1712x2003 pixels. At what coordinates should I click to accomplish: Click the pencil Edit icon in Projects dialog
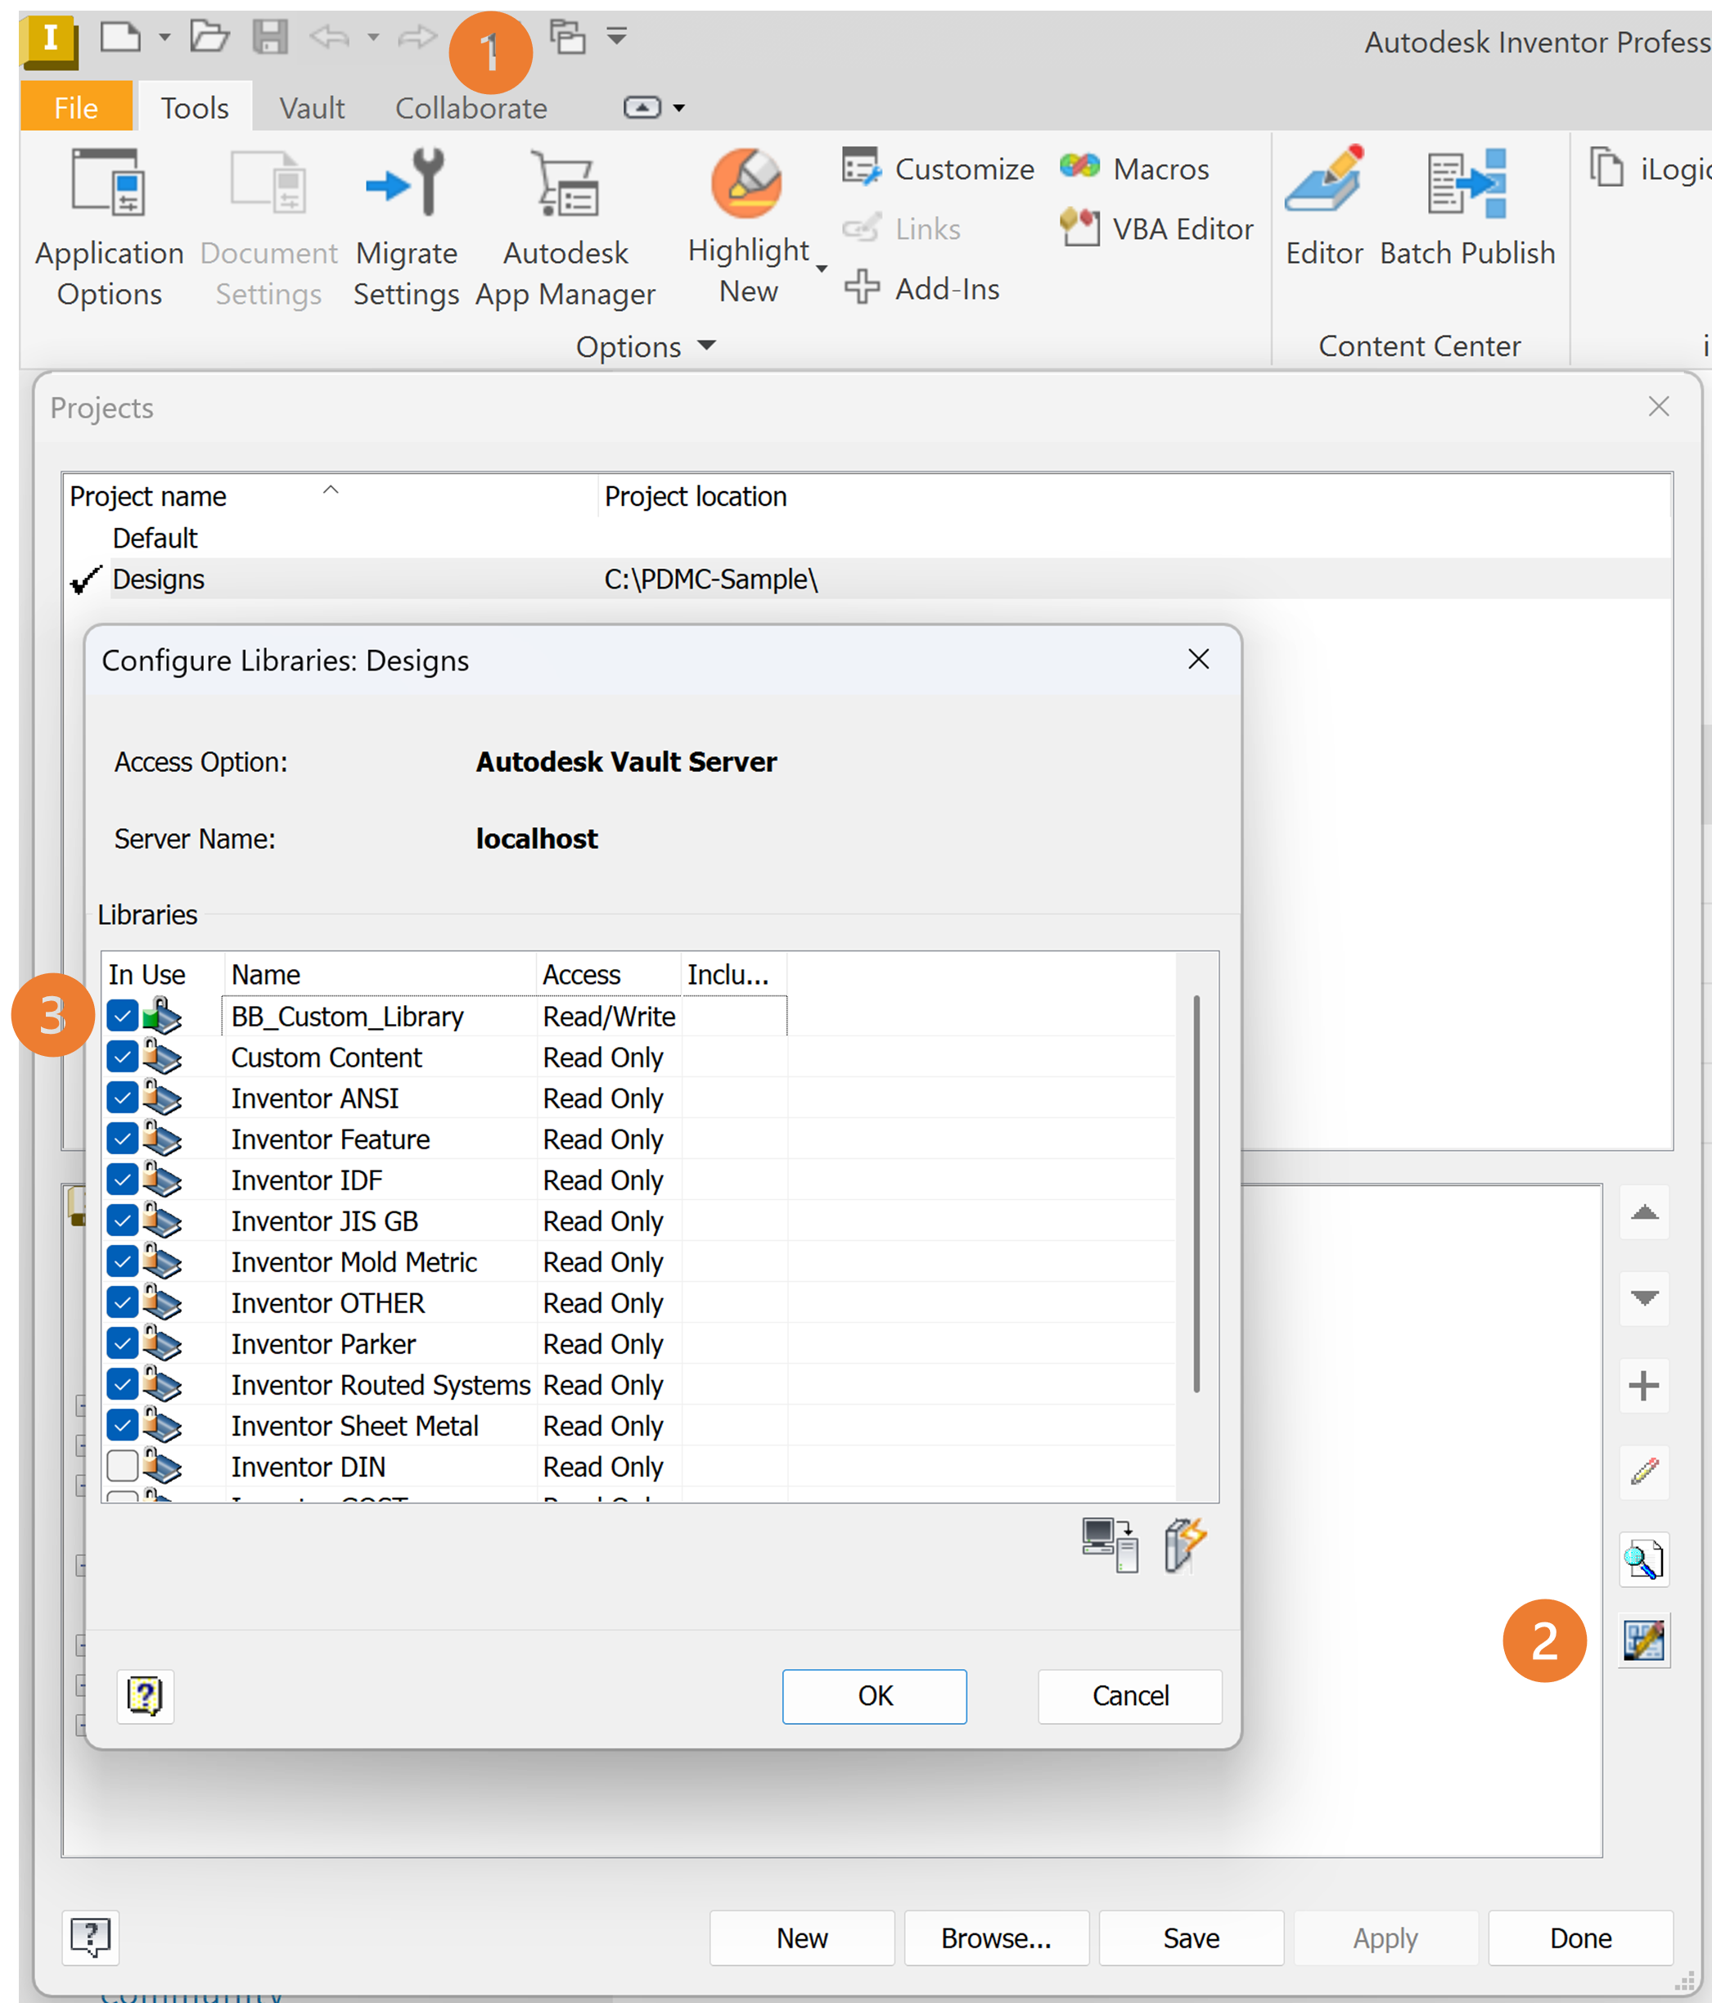tap(1644, 1473)
